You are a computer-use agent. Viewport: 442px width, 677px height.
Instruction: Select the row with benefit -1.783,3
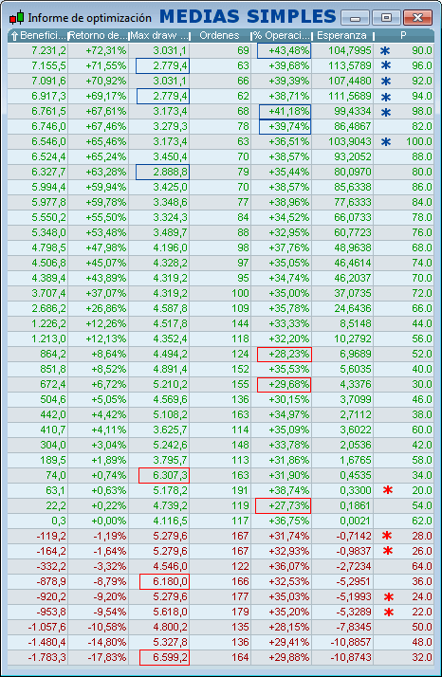[221, 658]
